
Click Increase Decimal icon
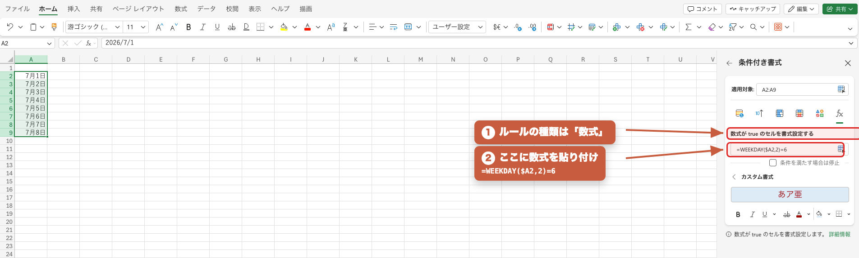pos(533,27)
